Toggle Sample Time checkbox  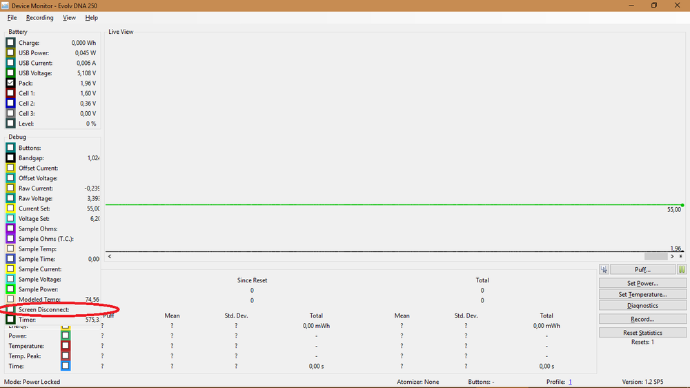pyautogui.click(x=10, y=260)
